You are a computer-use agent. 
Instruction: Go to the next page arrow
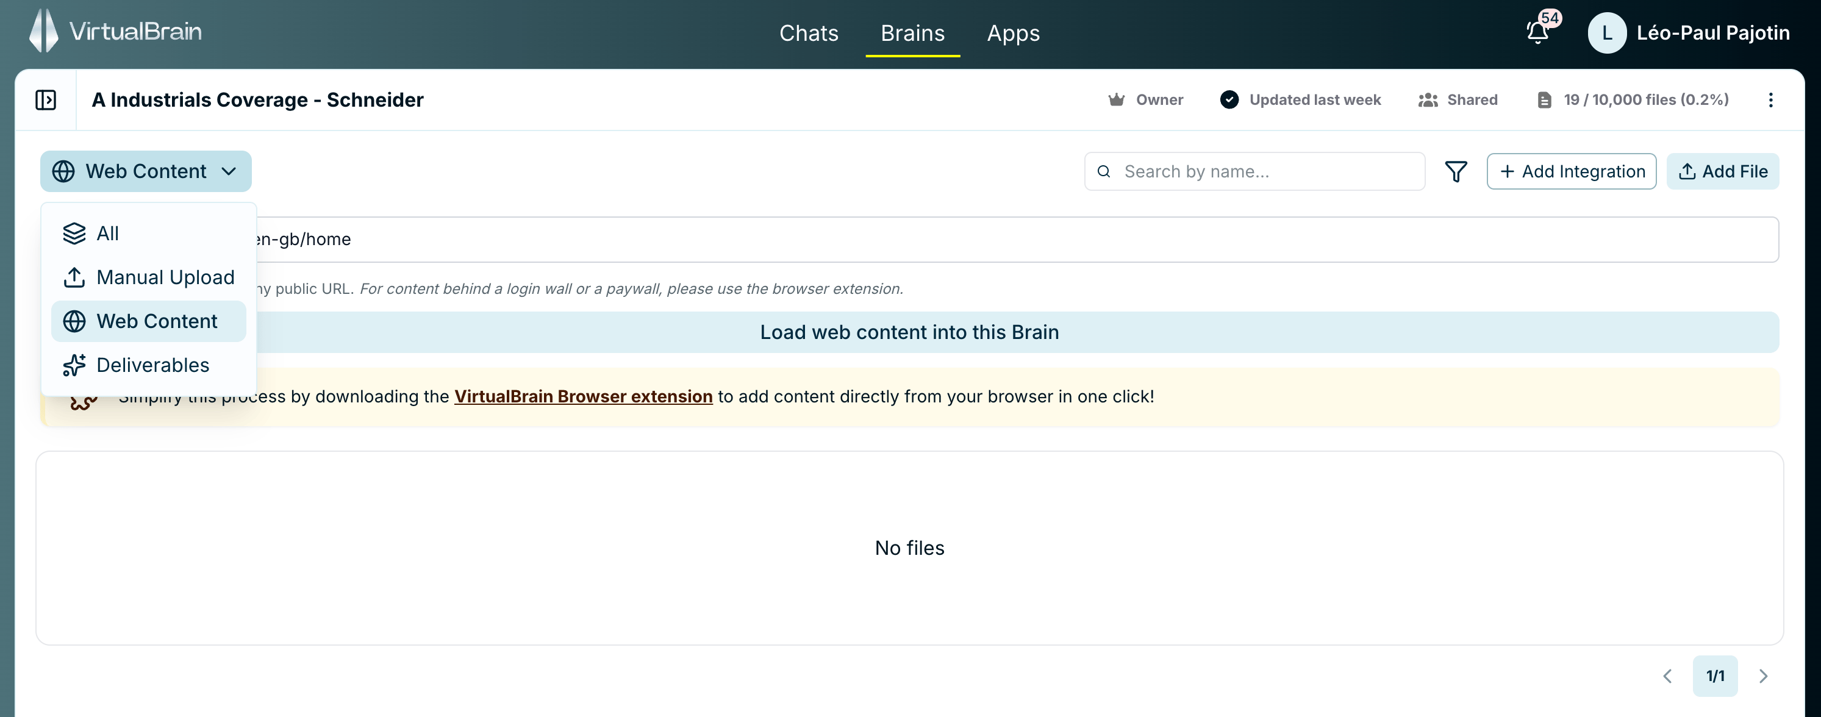(x=1763, y=676)
